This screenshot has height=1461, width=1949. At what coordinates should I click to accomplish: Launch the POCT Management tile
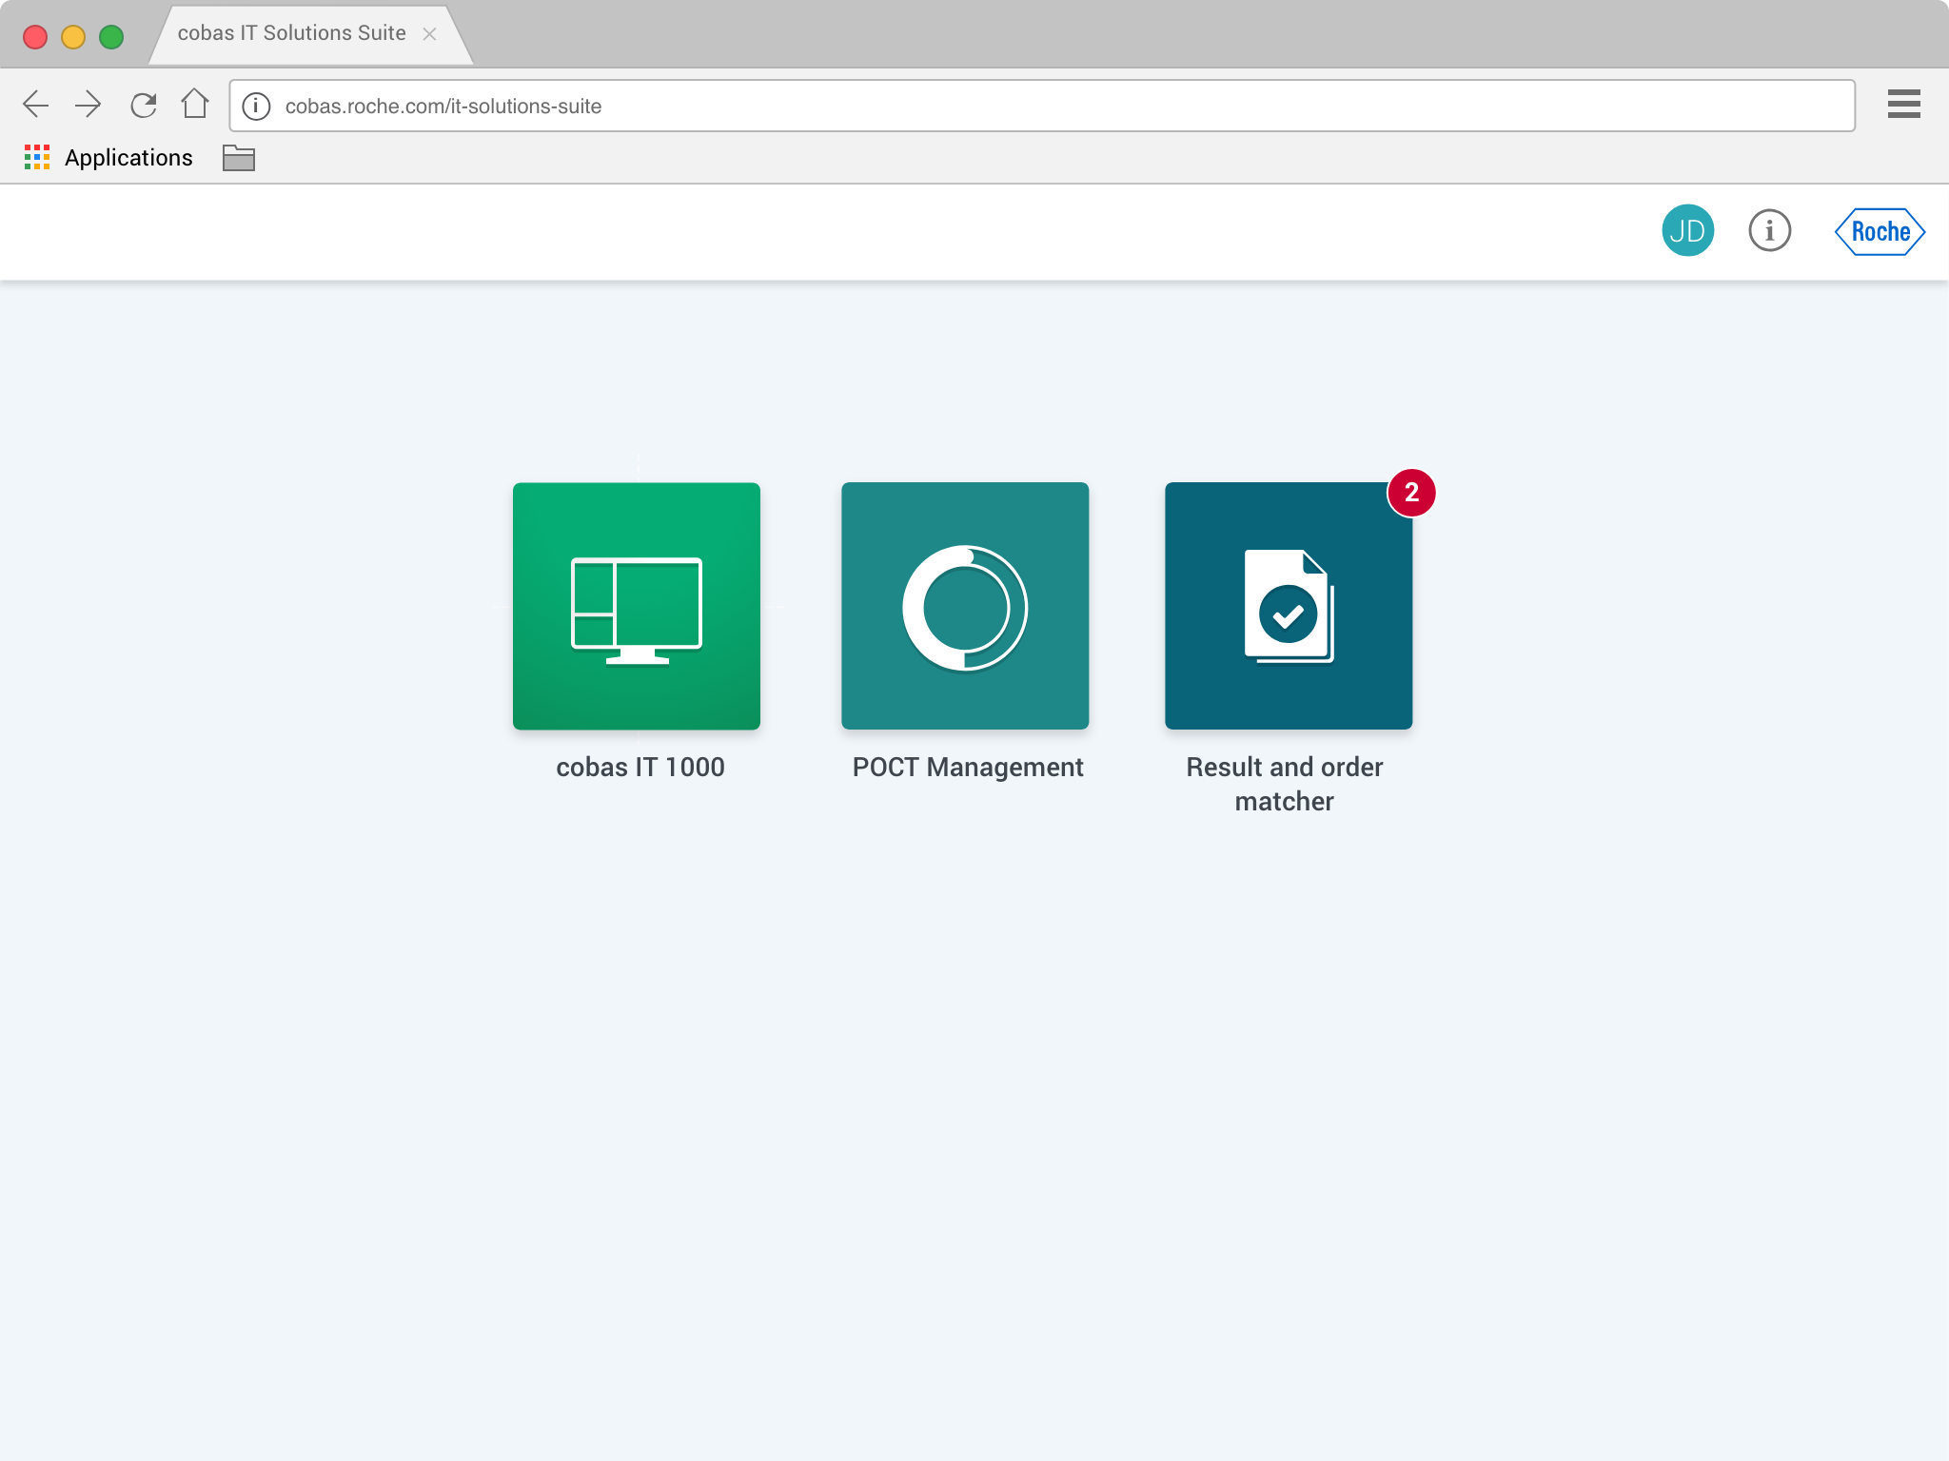pyautogui.click(x=964, y=606)
